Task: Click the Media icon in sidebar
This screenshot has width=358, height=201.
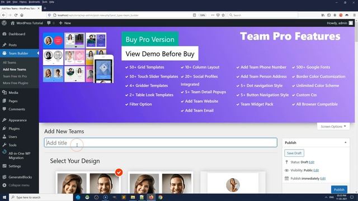Action: point(4,93)
